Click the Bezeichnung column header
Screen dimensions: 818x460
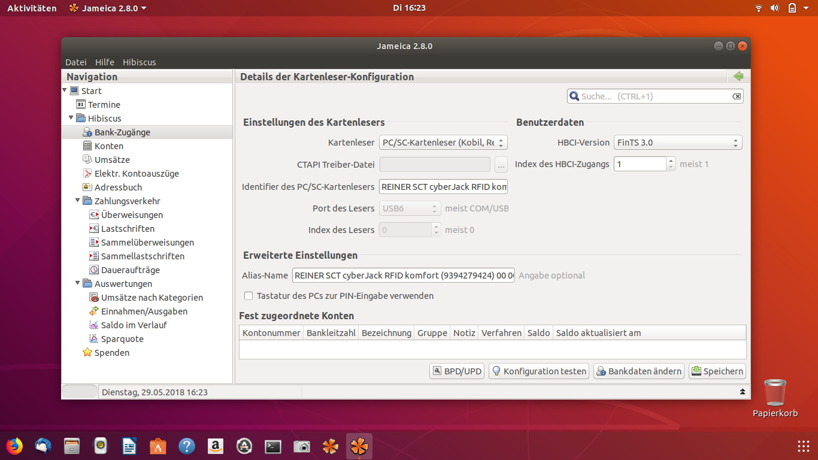pyautogui.click(x=387, y=333)
